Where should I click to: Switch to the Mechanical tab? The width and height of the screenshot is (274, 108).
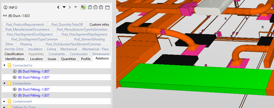coord(68,49)
